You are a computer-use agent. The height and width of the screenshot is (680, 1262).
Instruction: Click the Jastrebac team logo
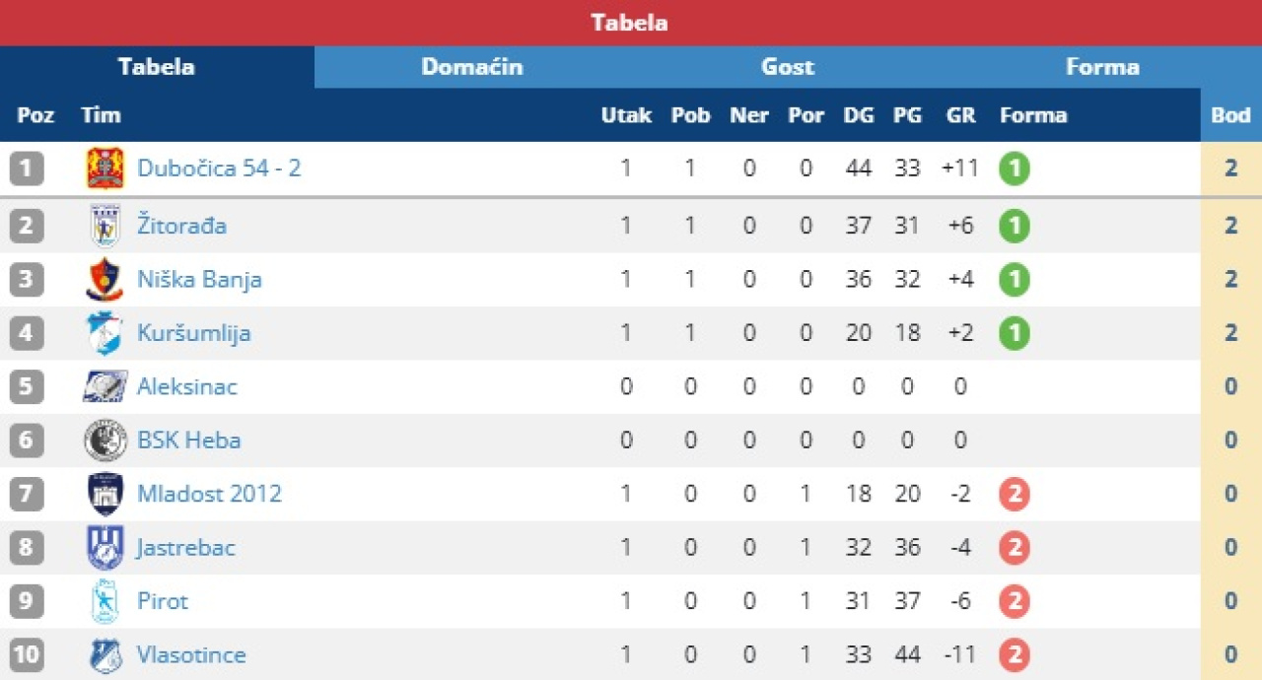click(105, 548)
